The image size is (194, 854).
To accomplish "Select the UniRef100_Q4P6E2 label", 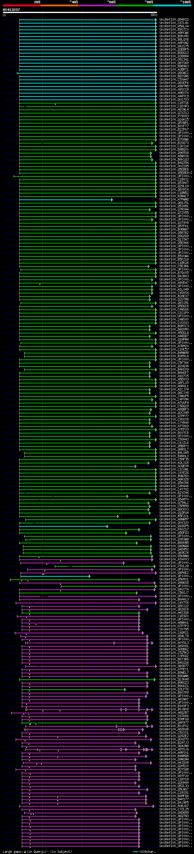I will 174,573.
